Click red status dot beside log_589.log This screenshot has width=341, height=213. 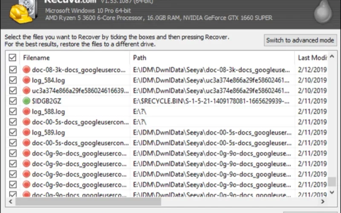point(26,132)
